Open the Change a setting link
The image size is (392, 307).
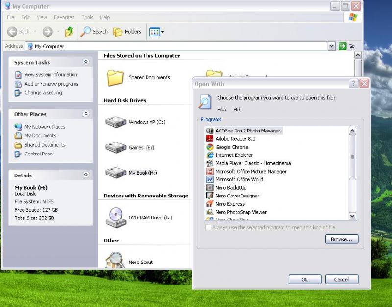(x=43, y=93)
